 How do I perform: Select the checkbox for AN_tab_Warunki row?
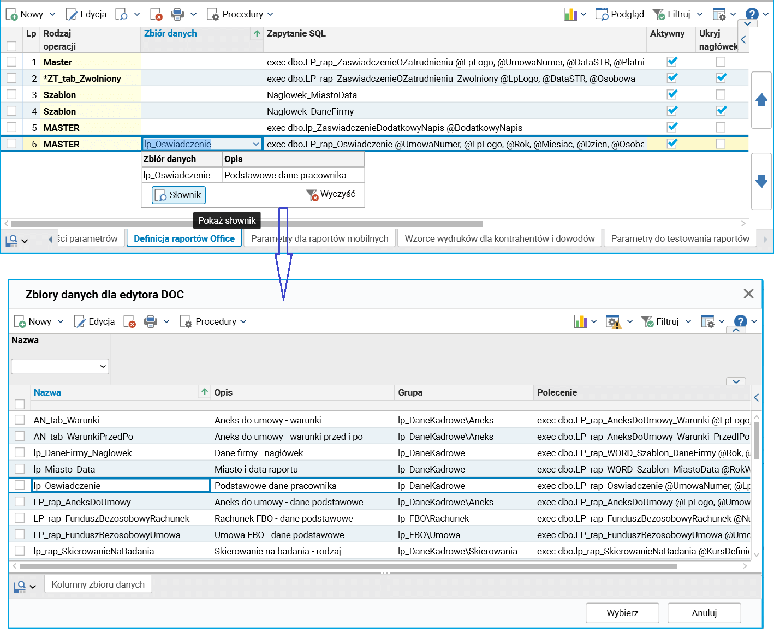(20, 420)
